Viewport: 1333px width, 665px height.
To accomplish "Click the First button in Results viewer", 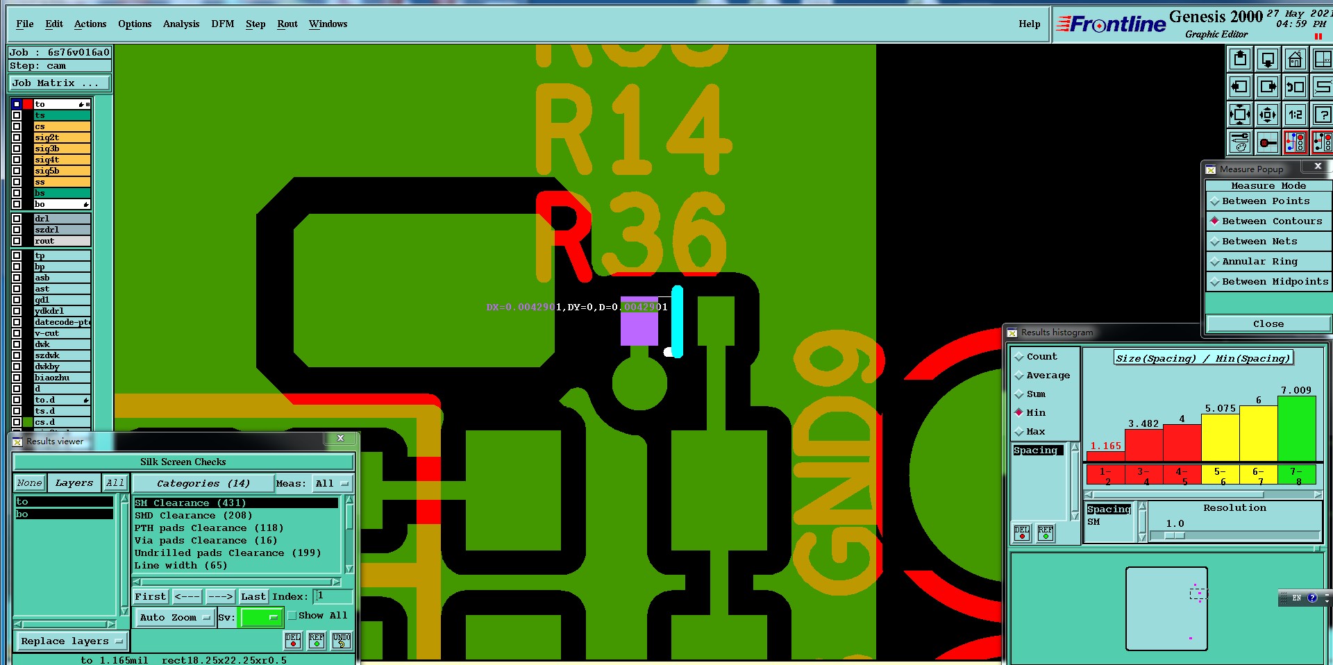I will click(x=151, y=597).
